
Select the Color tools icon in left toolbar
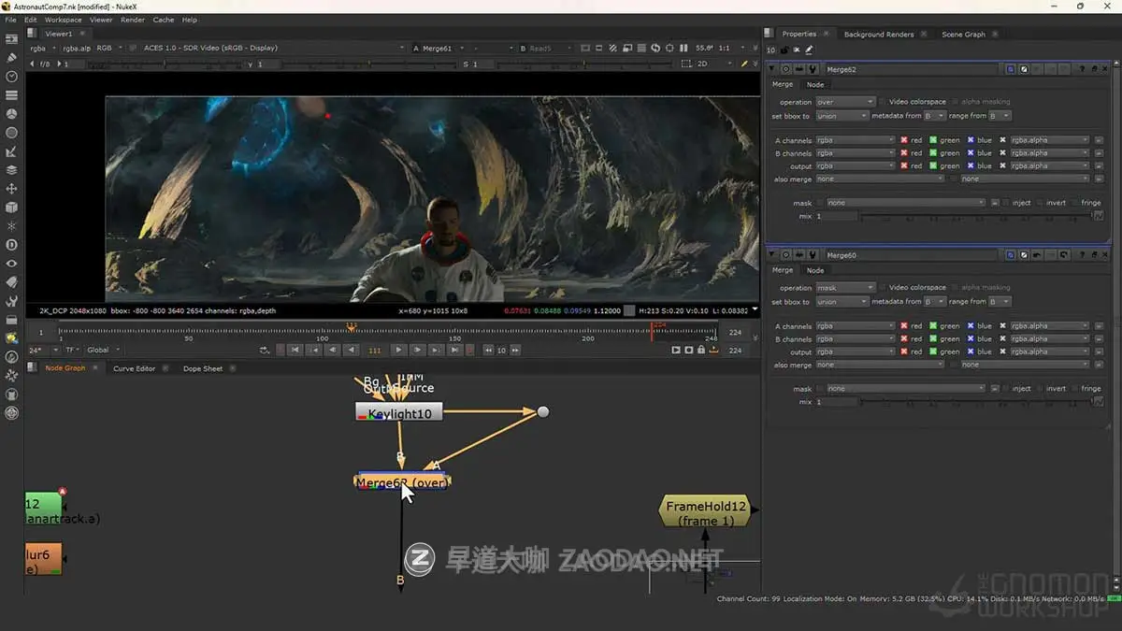pos(11,114)
